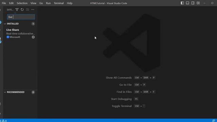Open the File menu
This screenshot has width=217, height=122.
click(x=4, y=3)
